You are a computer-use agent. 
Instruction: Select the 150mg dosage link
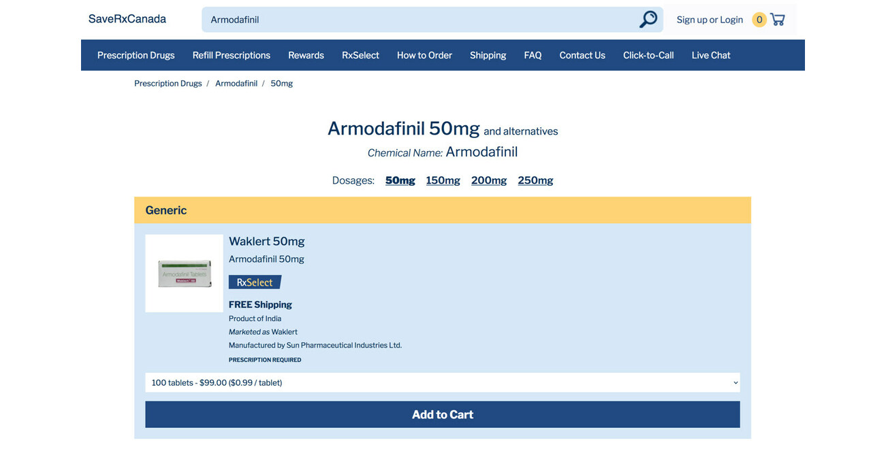tap(443, 180)
